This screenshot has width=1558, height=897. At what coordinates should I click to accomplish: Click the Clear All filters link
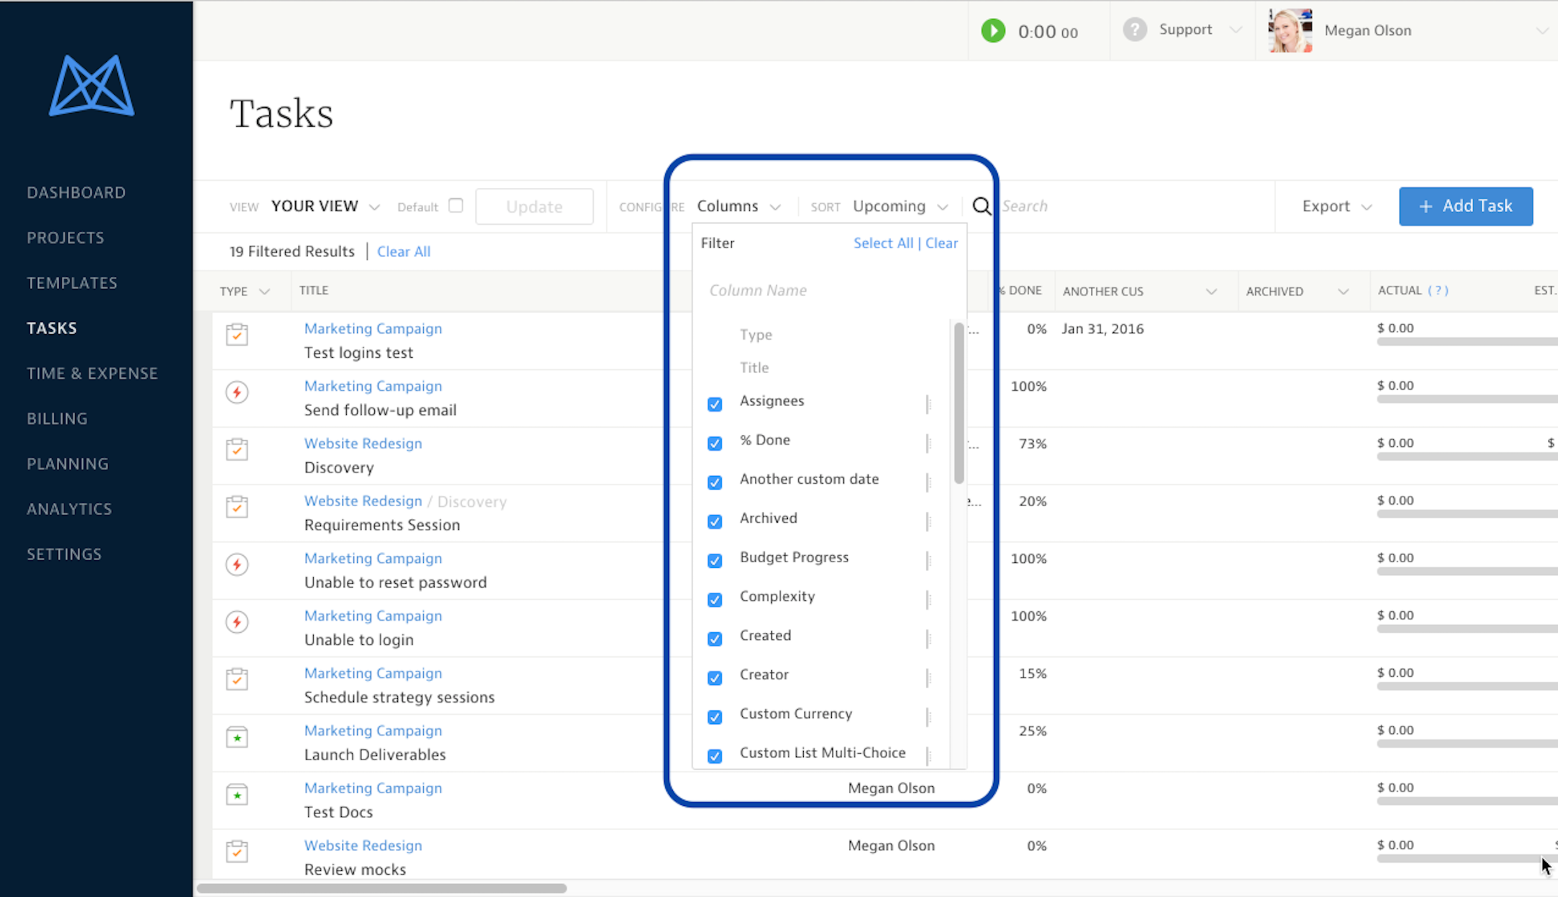[404, 251]
